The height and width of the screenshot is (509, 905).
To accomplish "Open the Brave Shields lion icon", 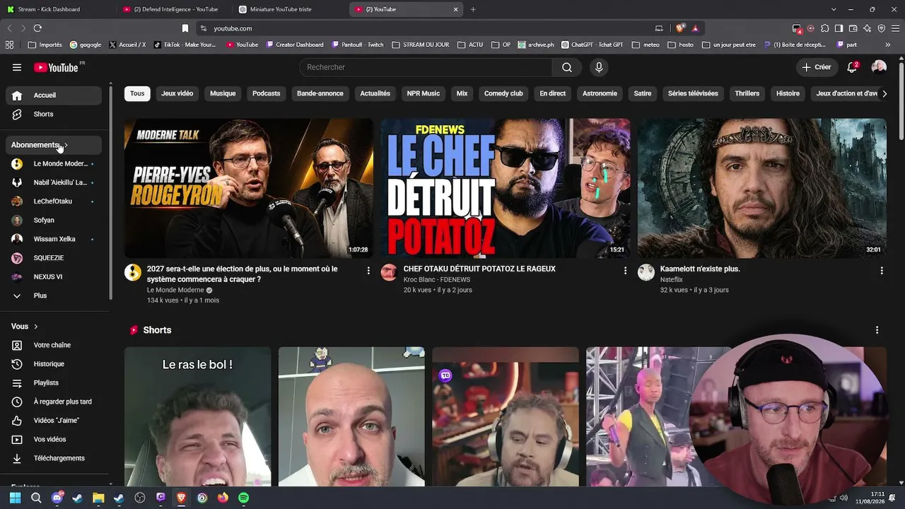I will tap(680, 28).
